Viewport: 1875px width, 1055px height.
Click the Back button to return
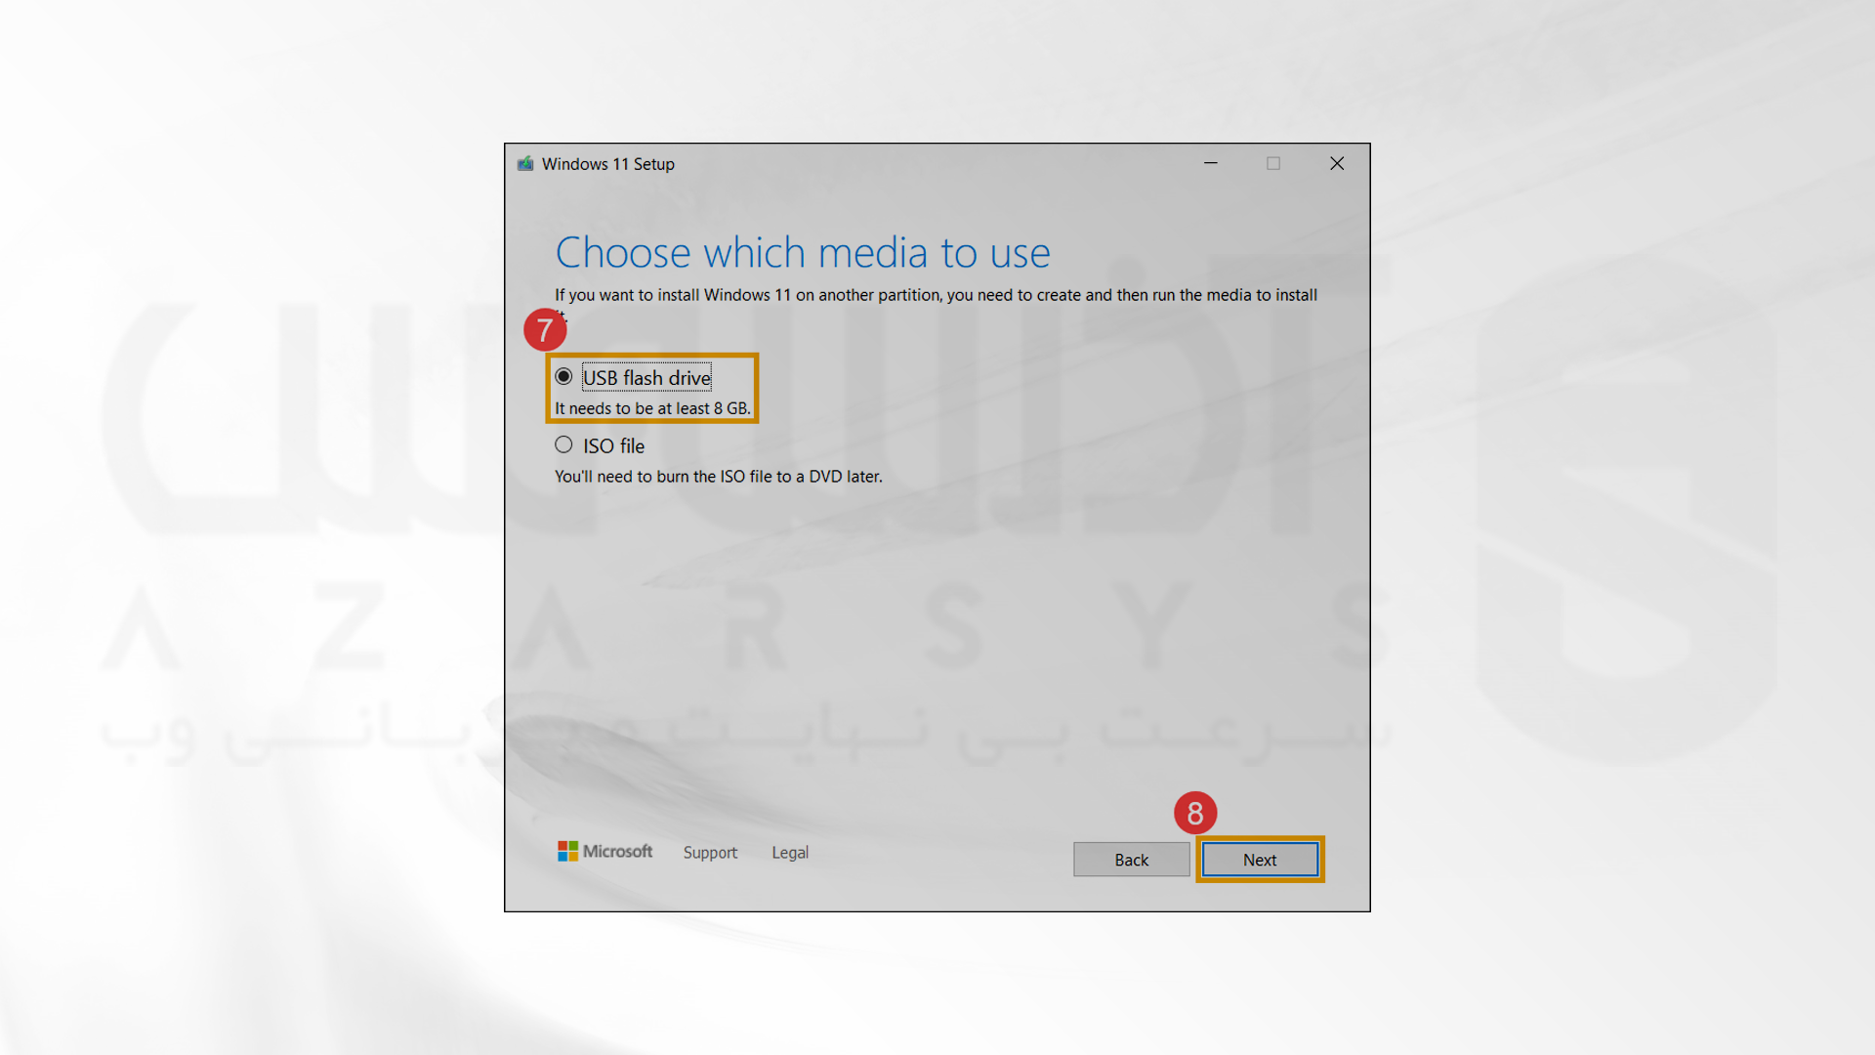[1132, 860]
